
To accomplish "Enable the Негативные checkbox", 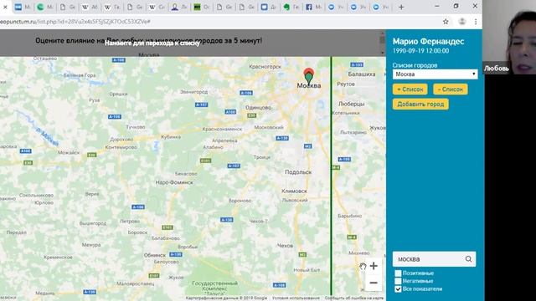I will (x=398, y=281).
